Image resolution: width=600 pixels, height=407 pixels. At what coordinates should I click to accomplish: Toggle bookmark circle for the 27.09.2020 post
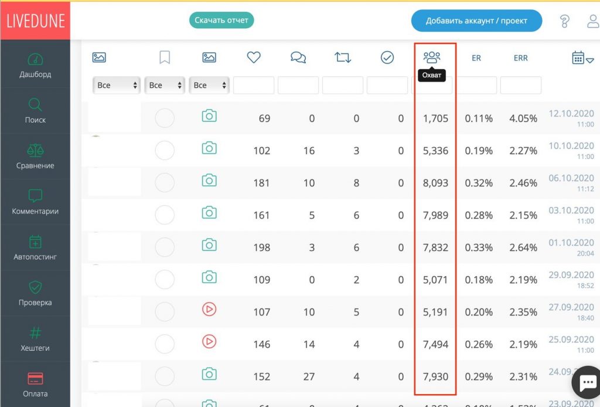(x=165, y=312)
